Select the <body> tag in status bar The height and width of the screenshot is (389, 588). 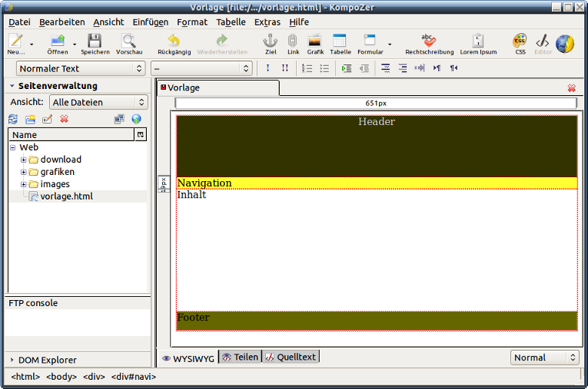pos(61,377)
